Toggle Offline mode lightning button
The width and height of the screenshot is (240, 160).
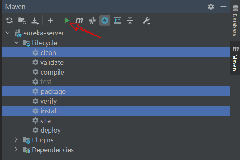click(105, 20)
